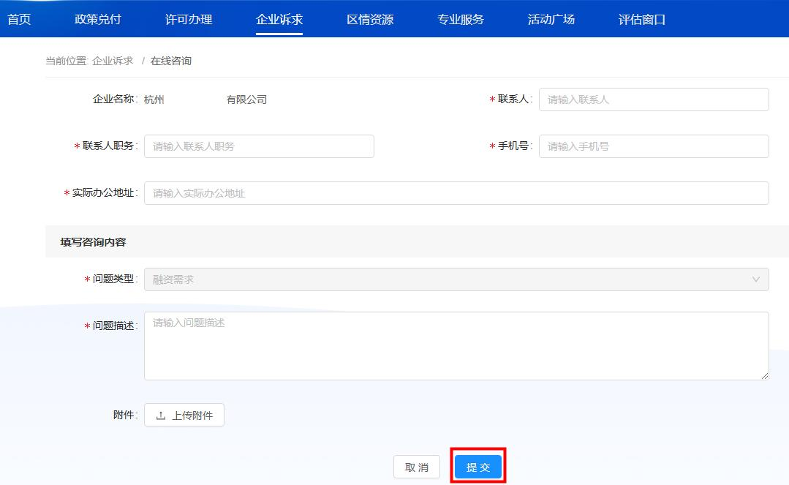The image size is (789, 485).
Task: Open the 区情资源 tab
Action: (370, 19)
